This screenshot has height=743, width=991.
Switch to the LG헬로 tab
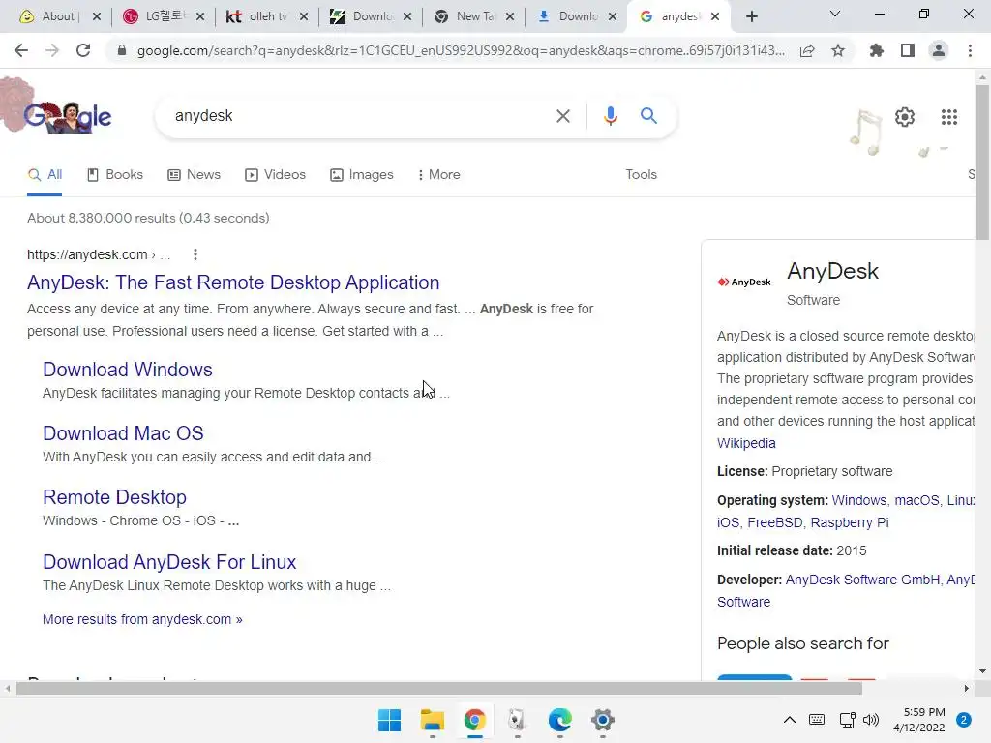tap(162, 16)
